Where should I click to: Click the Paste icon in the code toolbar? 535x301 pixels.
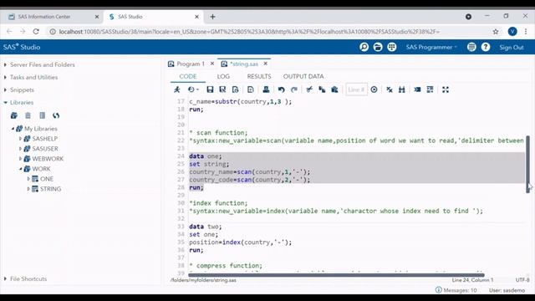tap(334, 89)
